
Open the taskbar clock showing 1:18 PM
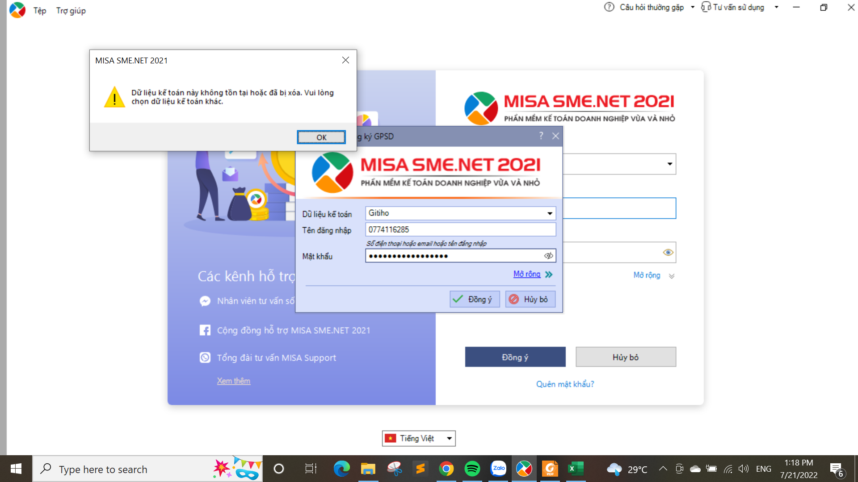(799, 469)
